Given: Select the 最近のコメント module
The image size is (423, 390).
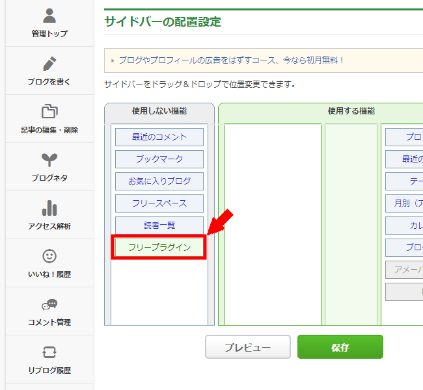Looking at the screenshot, I should tap(159, 137).
